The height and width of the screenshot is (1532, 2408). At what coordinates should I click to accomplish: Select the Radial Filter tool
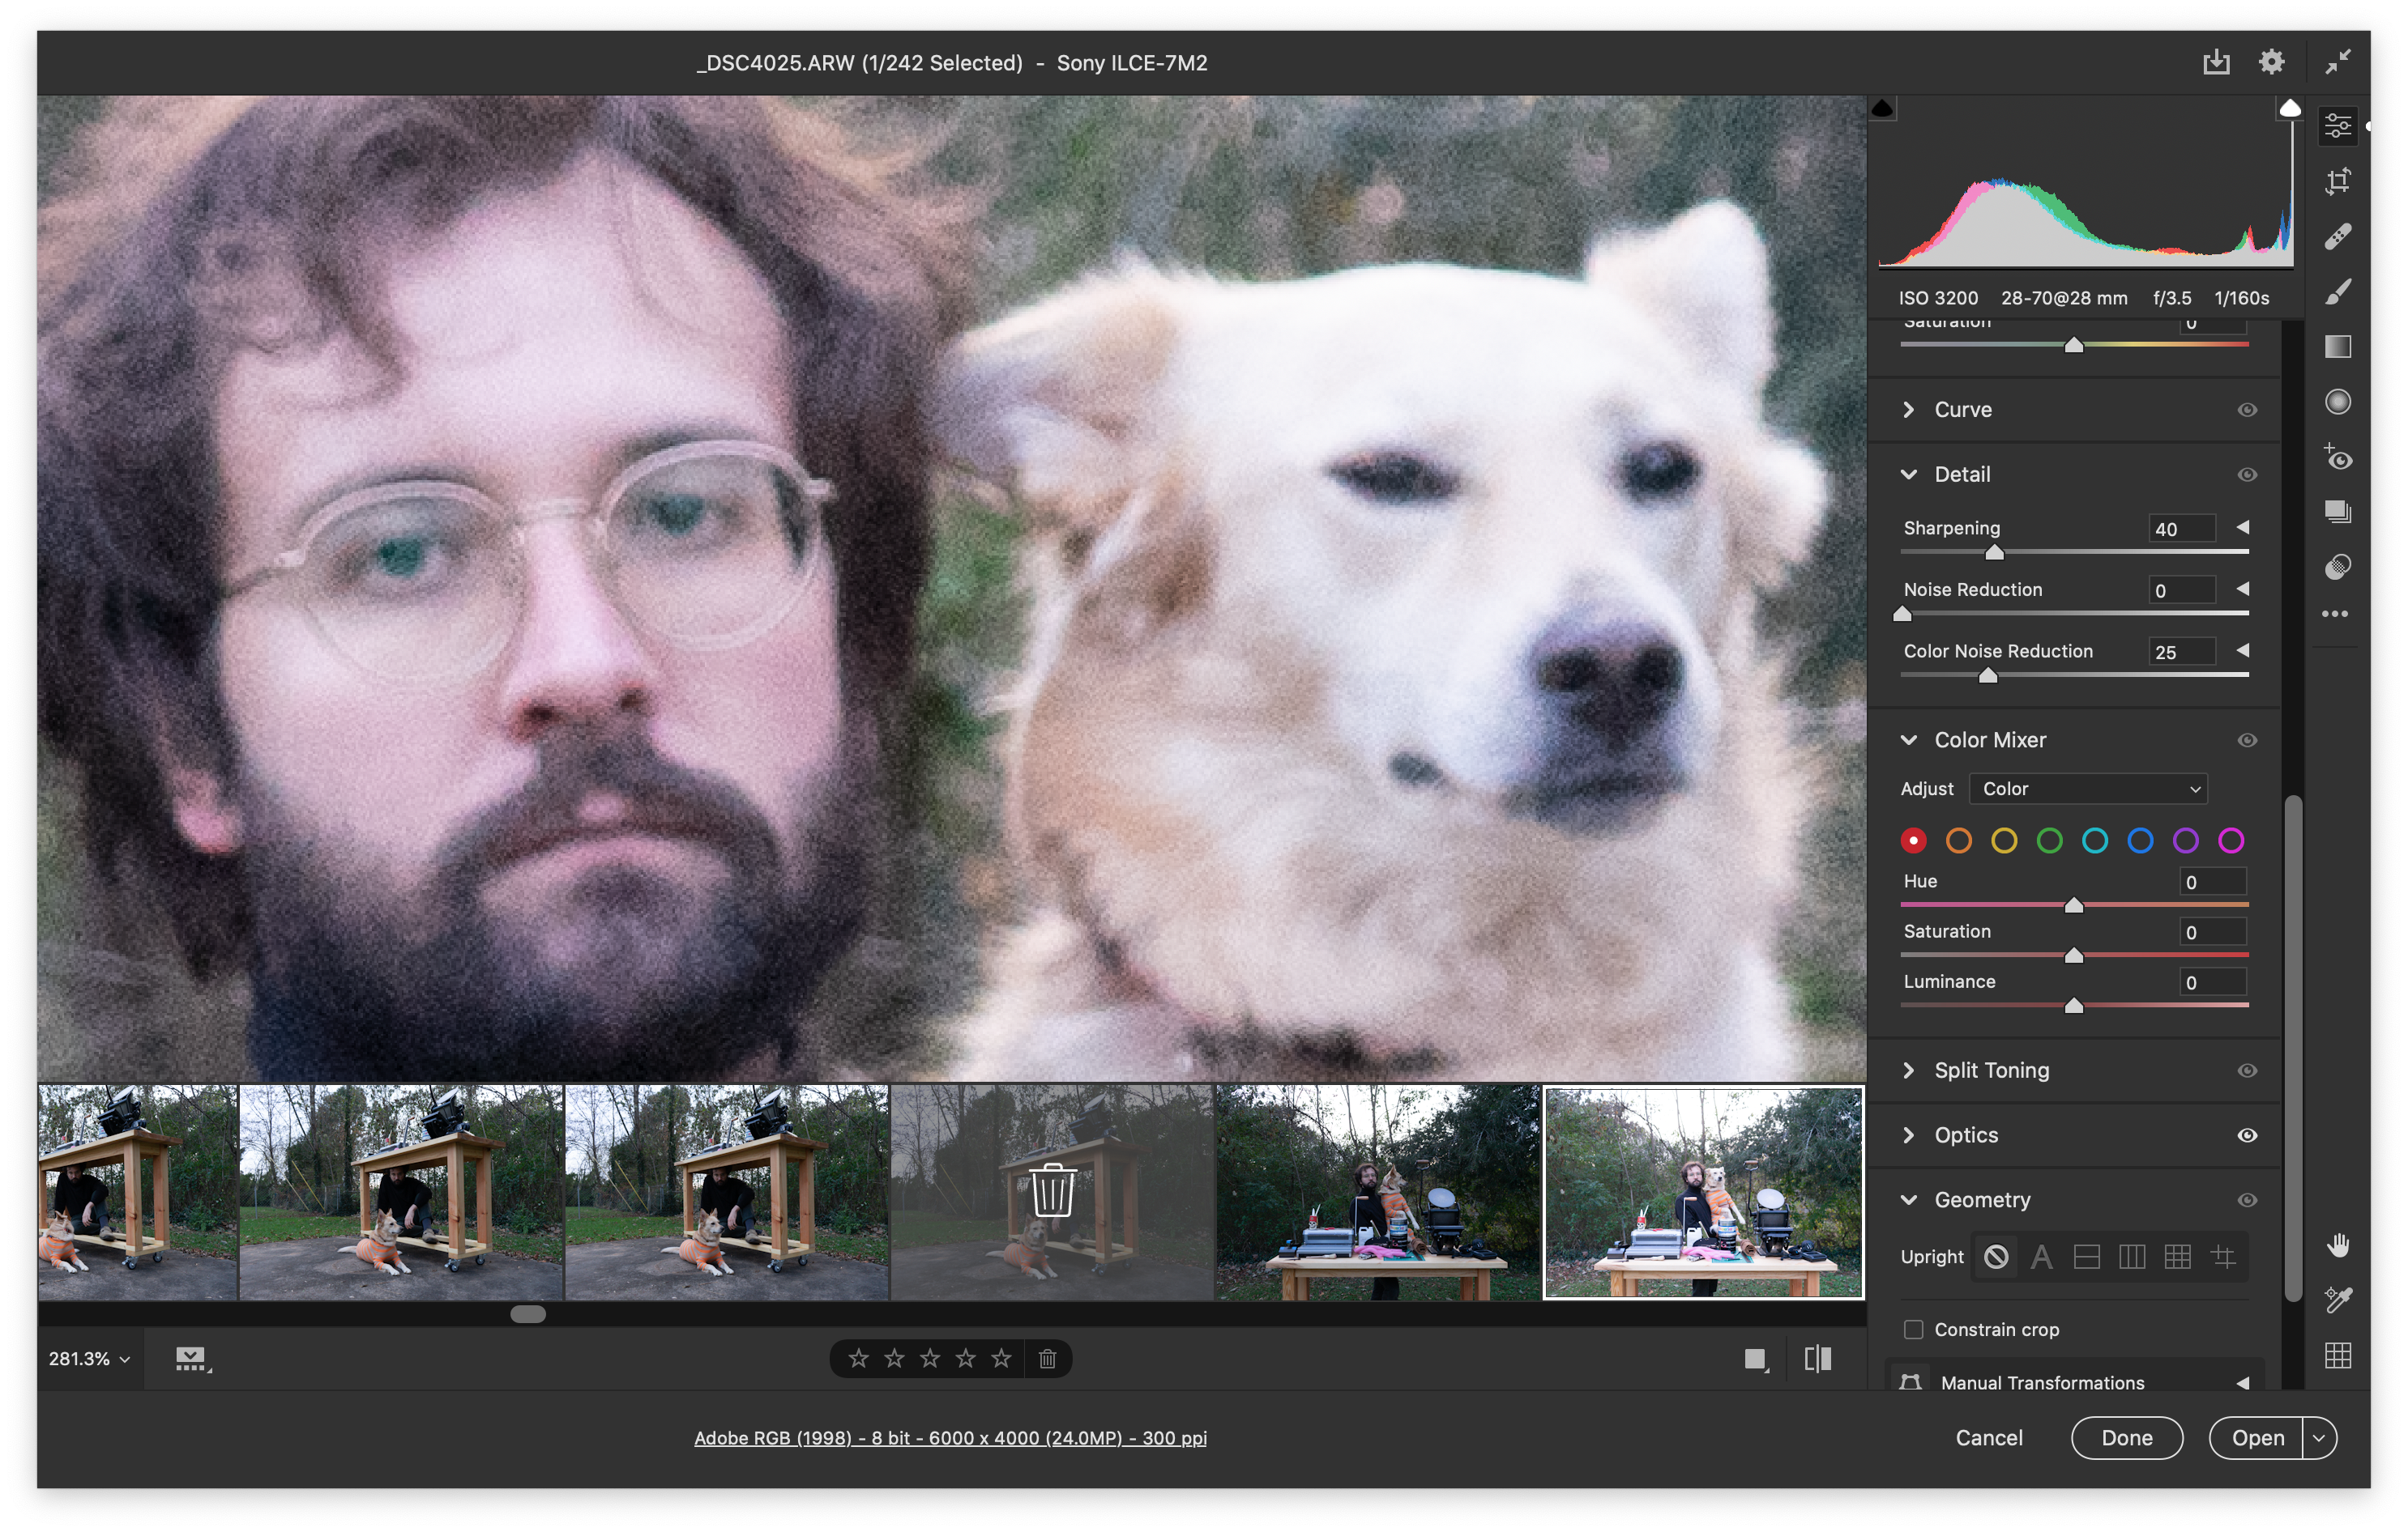coord(2337,402)
